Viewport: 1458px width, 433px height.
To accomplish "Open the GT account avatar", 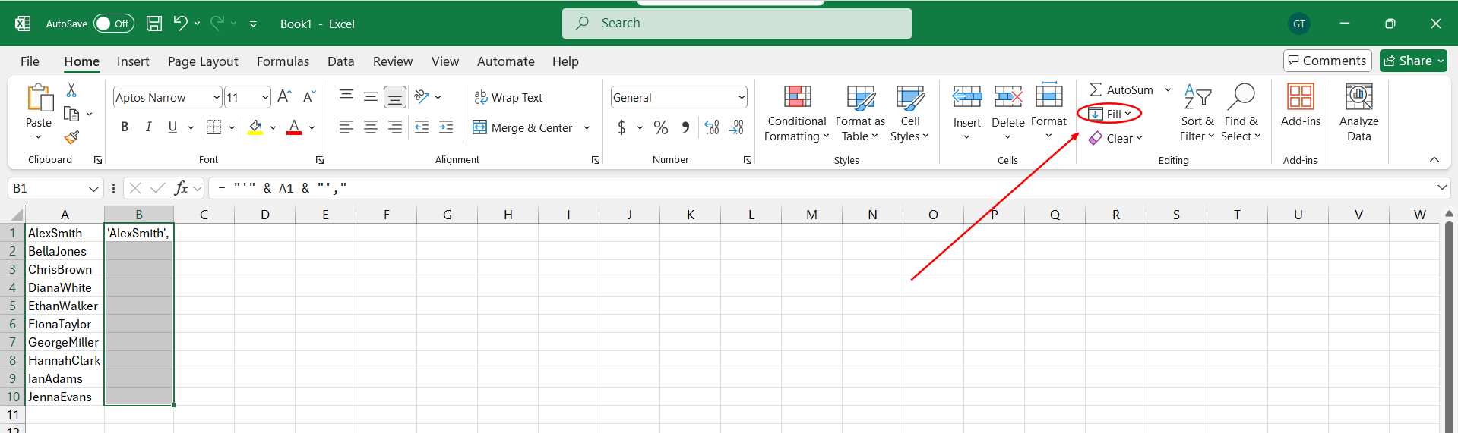I will coord(1299,24).
